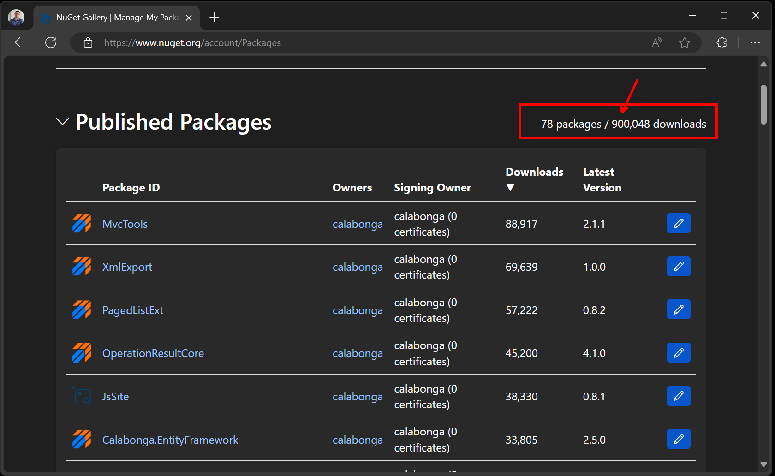Select the 45,200 downloads value

pos(521,353)
